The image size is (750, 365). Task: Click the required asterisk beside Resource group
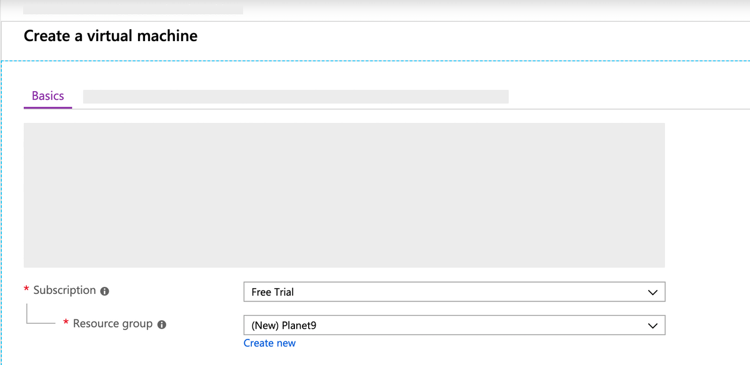tap(66, 323)
